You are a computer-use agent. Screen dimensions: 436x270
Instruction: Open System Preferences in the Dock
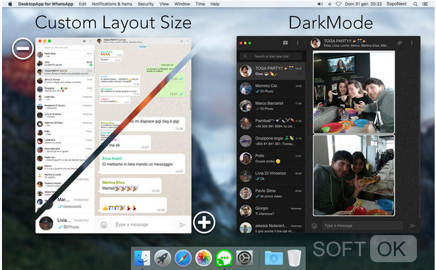pyautogui.click(x=244, y=258)
